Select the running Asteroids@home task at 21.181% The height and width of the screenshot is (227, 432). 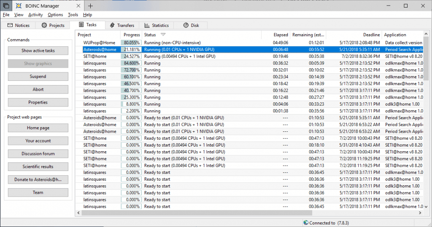[x=249, y=50]
